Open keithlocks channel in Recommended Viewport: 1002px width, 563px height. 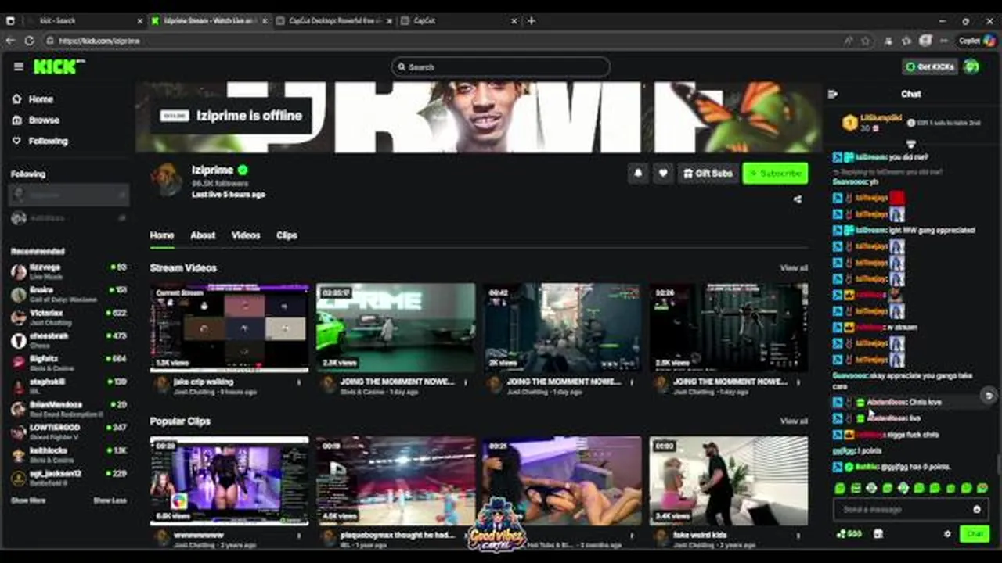click(69, 454)
